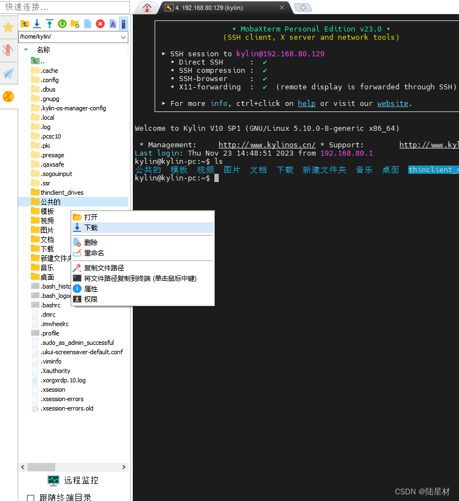Click the help link in terminal

tap(307, 104)
